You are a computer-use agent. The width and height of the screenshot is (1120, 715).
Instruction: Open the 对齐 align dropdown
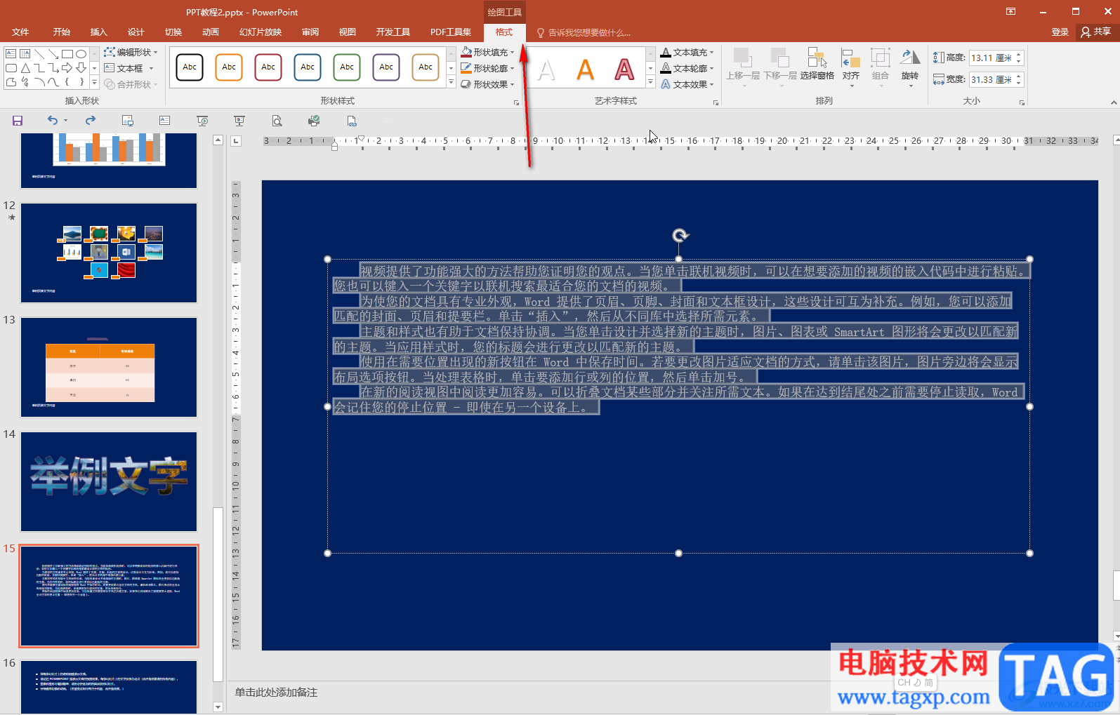[x=851, y=68]
